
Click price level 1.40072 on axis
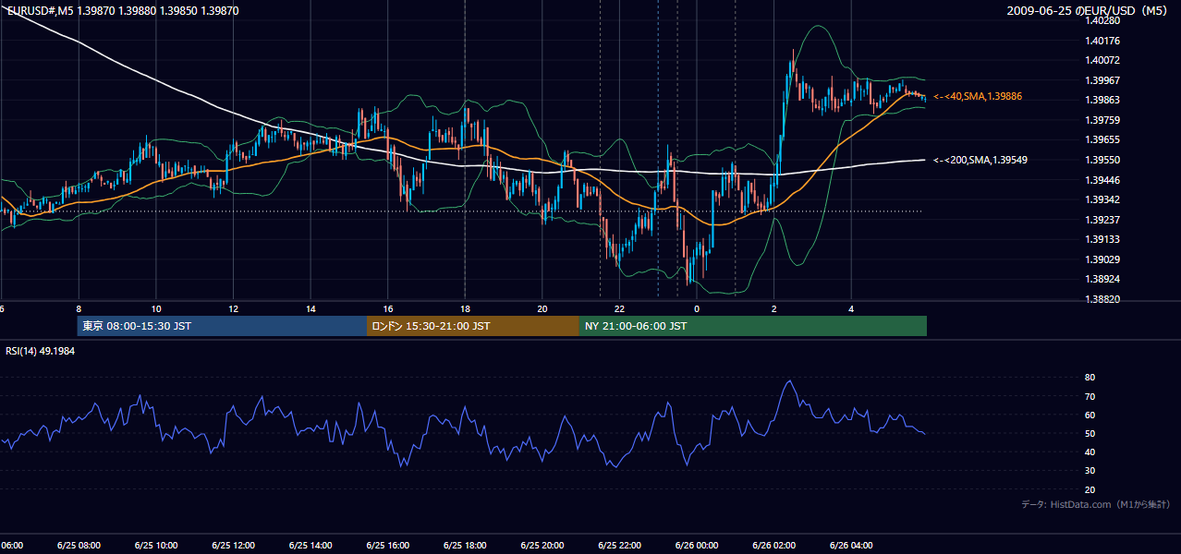pyautogui.click(x=1102, y=60)
